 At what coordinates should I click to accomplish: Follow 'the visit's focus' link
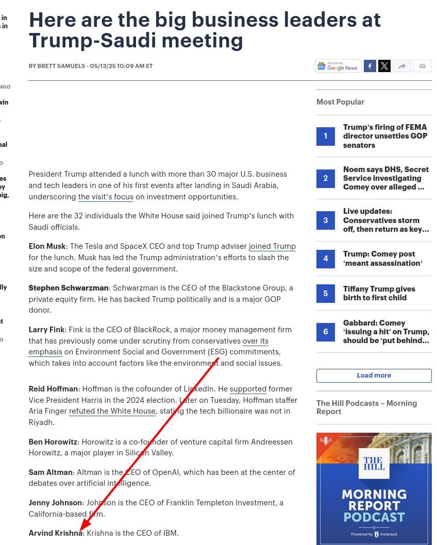[x=106, y=197]
